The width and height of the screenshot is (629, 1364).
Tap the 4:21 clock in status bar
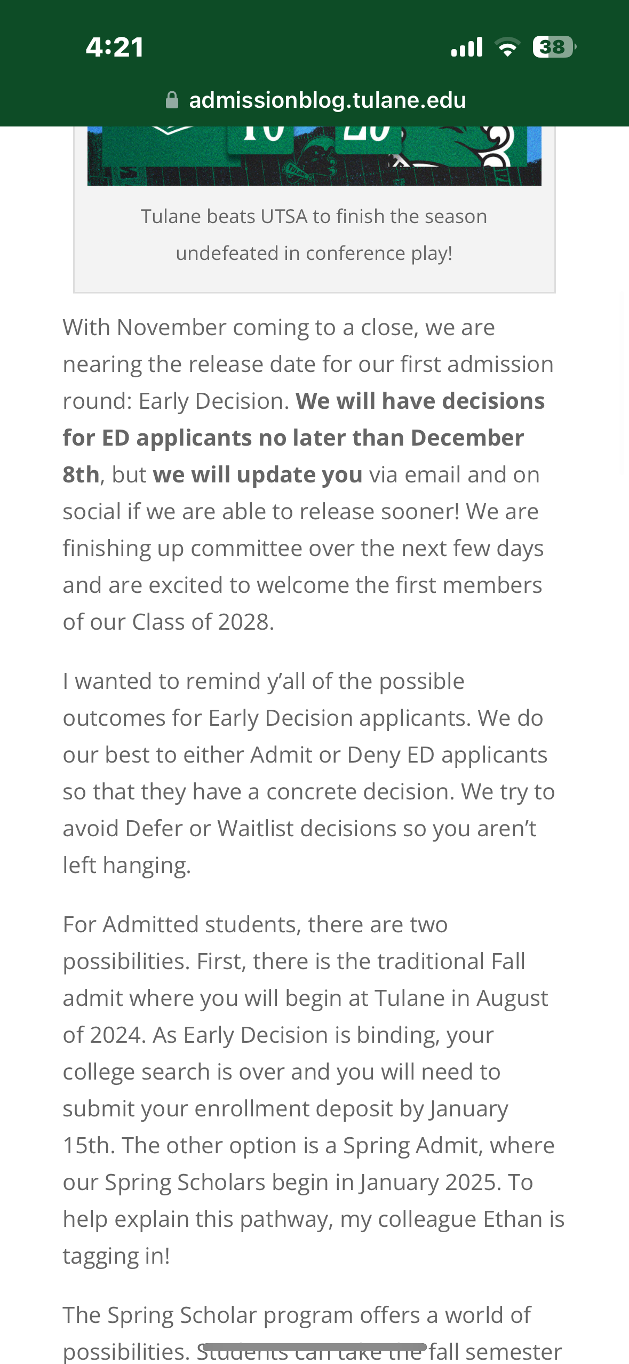click(115, 47)
